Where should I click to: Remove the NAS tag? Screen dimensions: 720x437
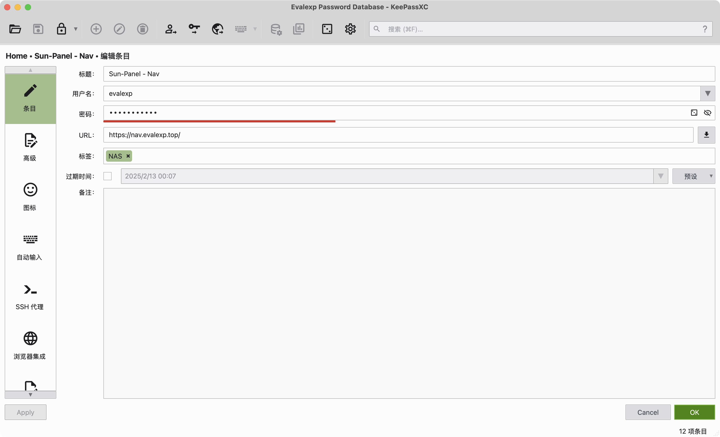point(128,156)
